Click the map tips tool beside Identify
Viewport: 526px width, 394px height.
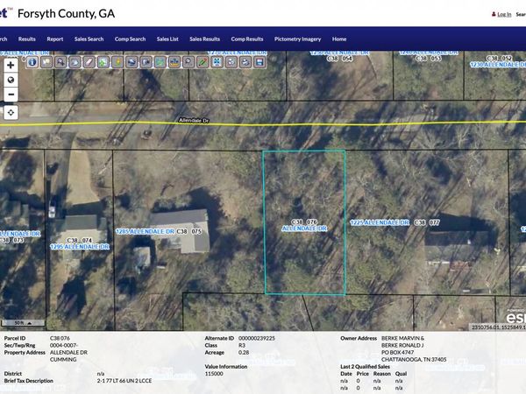click(x=46, y=62)
